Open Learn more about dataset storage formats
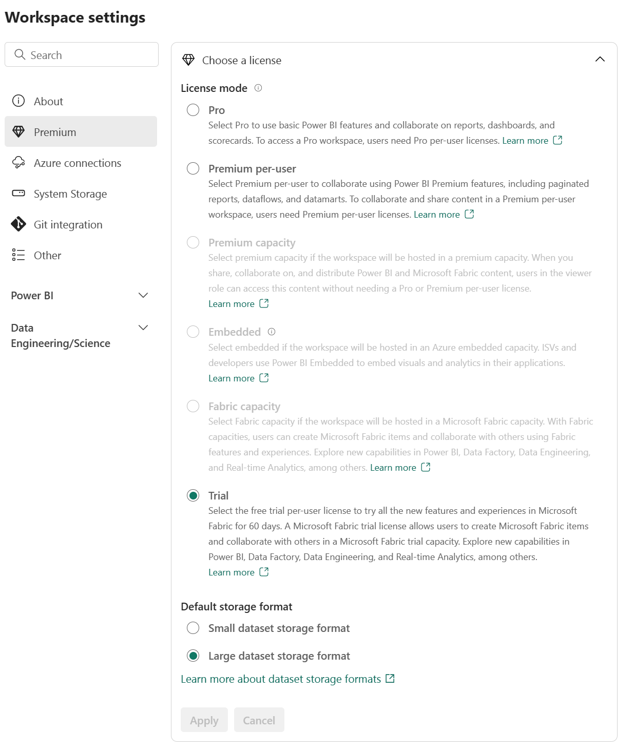Screen dimensions: 634x750 (281, 679)
